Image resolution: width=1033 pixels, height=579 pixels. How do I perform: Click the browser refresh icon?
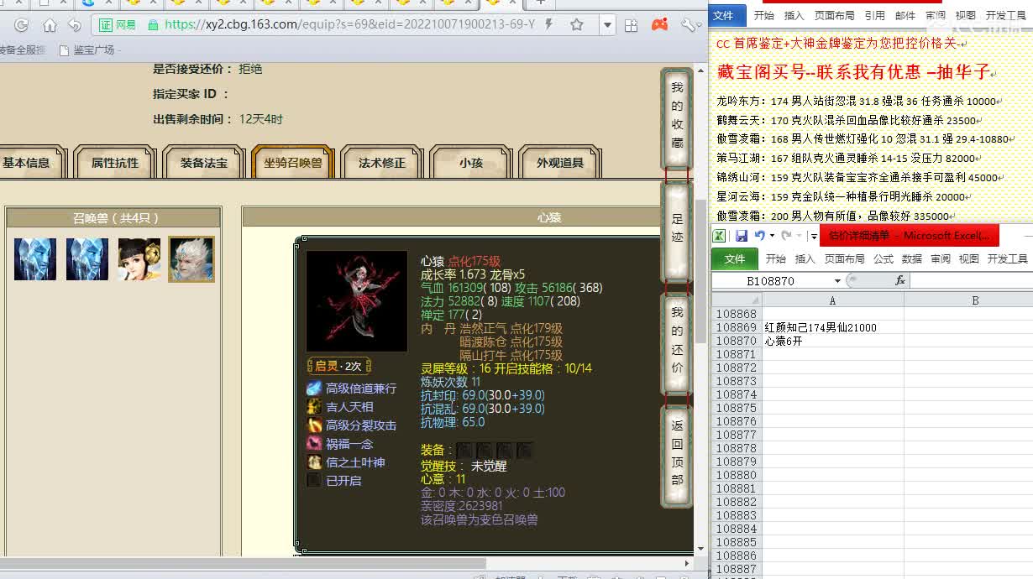pos(22,25)
